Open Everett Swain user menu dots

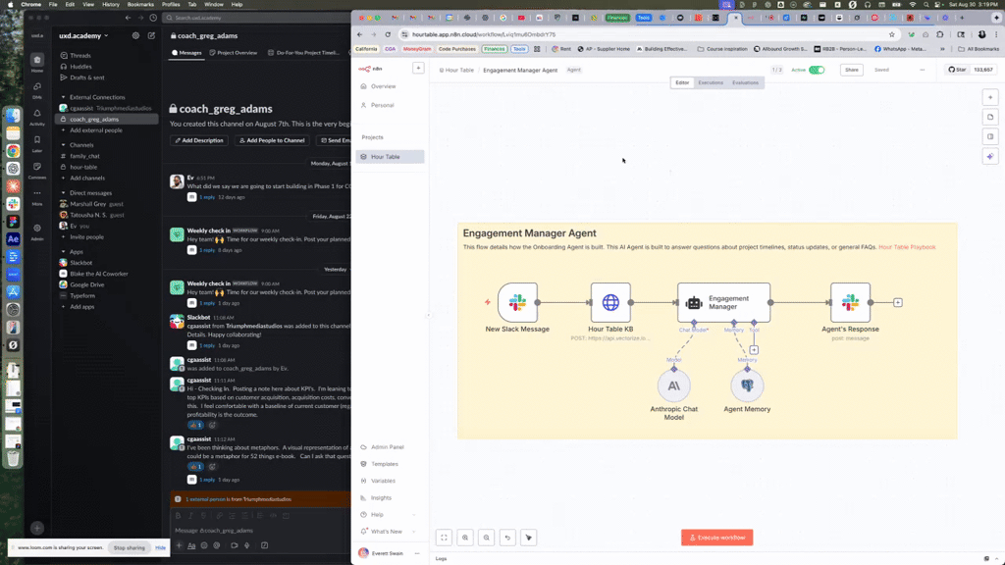point(416,553)
